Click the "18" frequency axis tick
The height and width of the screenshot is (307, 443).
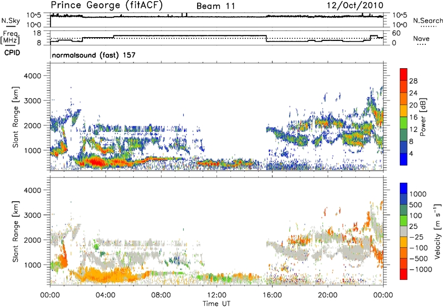click(x=37, y=33)
